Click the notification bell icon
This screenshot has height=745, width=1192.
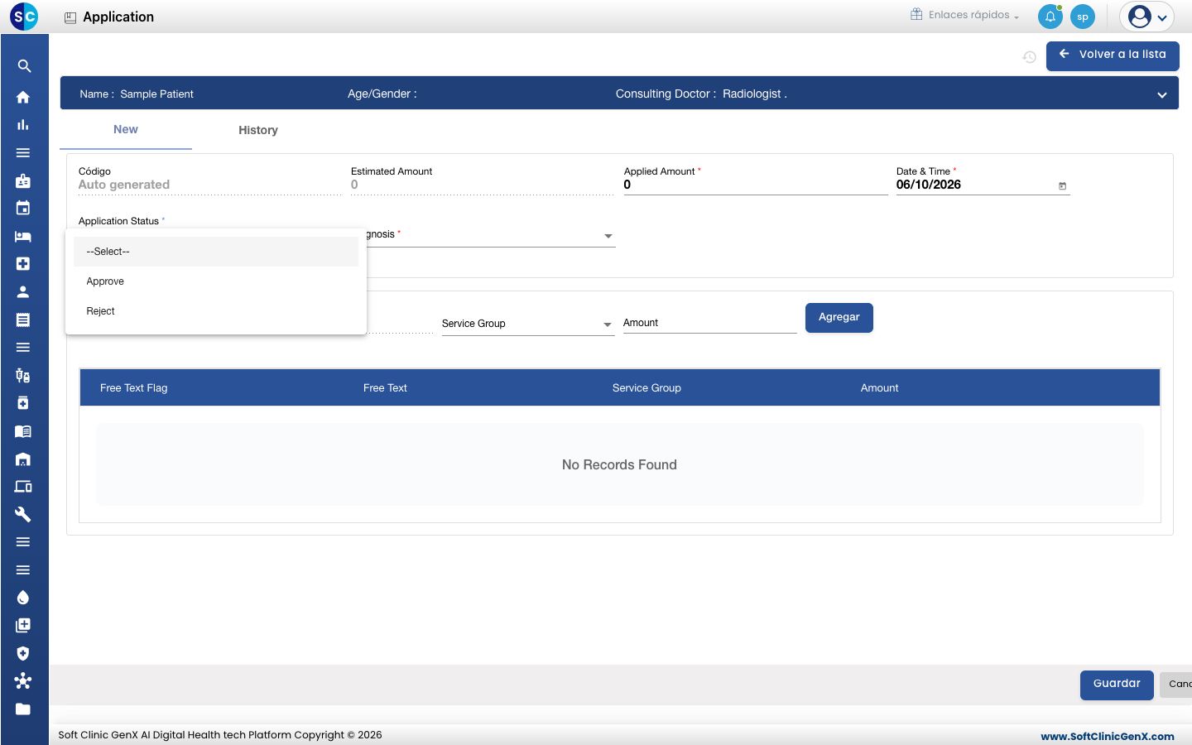coord(1050,17)
